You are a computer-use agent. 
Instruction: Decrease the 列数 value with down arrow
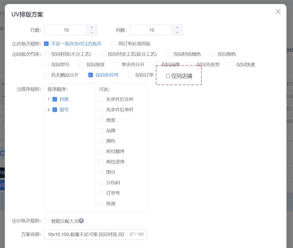(177, 33)
